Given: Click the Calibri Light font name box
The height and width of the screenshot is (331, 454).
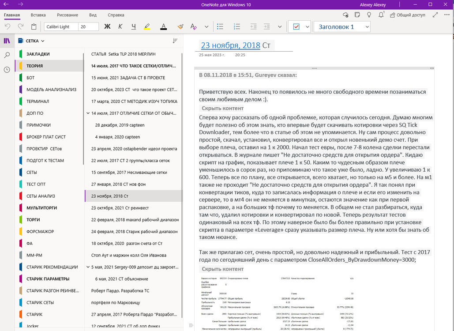Looking at the screenshot, I should pos(61,26).
